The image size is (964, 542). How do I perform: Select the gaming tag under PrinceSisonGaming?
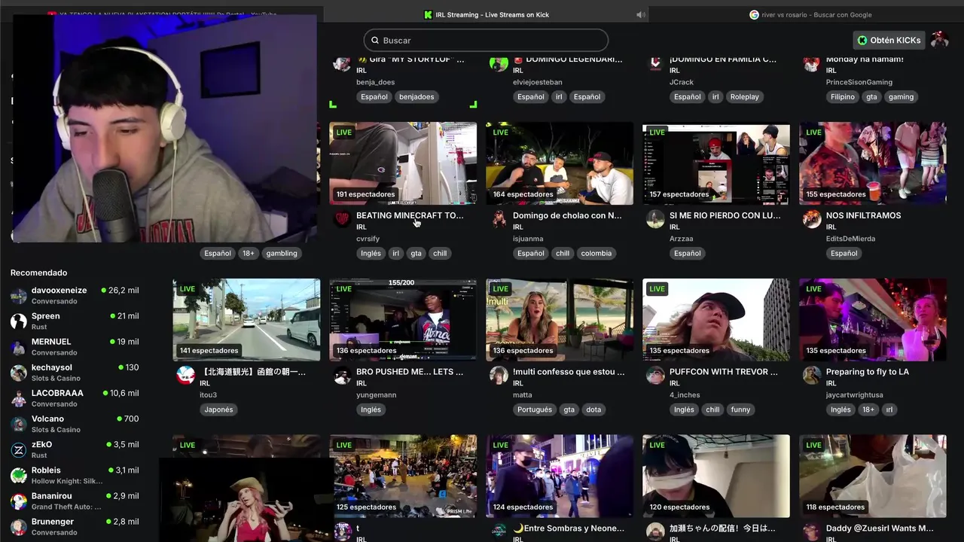click(x=901, y=96)
